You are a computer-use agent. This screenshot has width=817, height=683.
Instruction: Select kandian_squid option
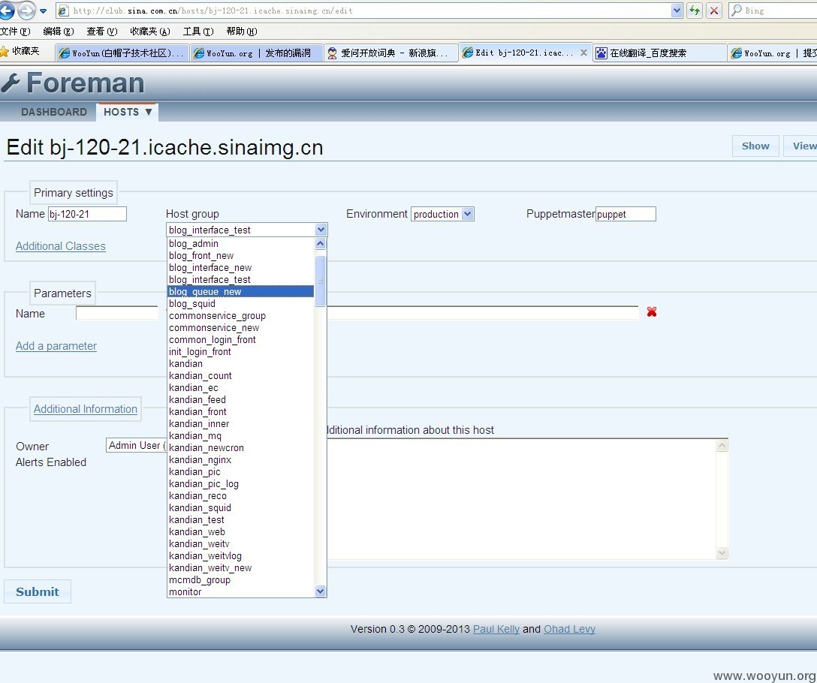241,507
